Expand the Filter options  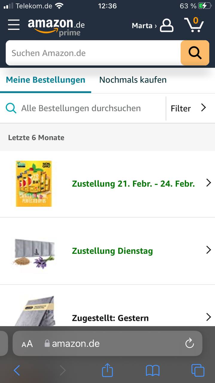click(x=188, y=108)
